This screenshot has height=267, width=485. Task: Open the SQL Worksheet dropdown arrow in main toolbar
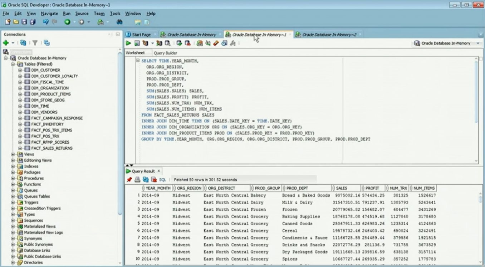pos(108,22)
